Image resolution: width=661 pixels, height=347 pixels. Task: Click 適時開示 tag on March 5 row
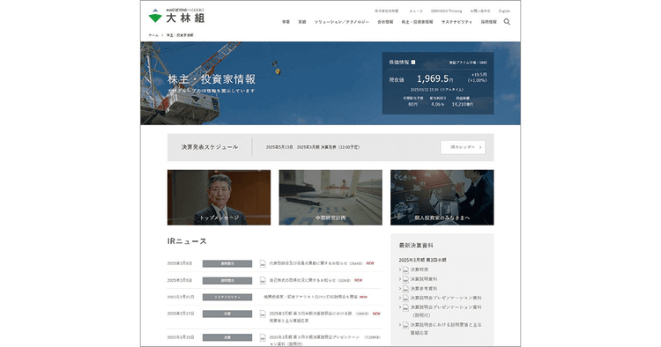(227, 280)
